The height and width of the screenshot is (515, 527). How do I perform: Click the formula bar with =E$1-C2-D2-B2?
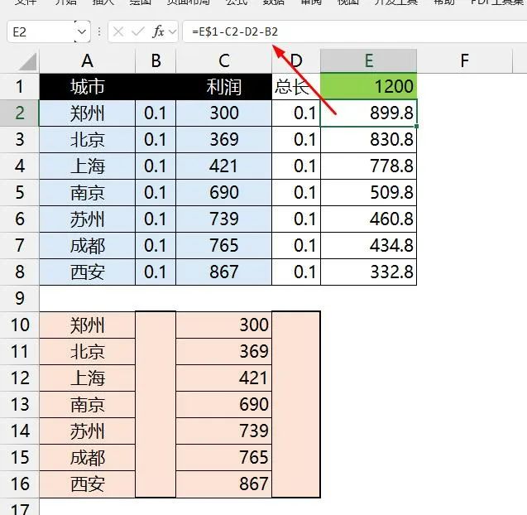[355, 32]
